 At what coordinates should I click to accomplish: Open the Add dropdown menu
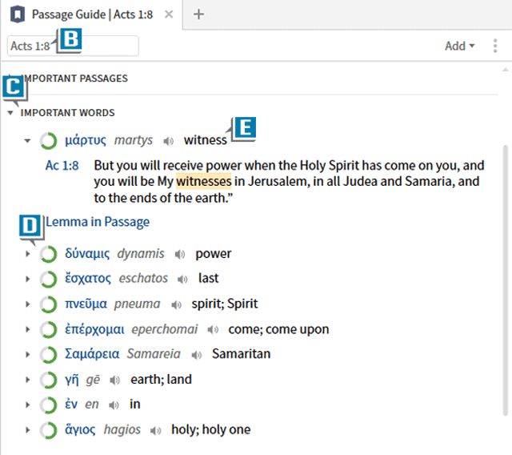click(x=459, y=46)
